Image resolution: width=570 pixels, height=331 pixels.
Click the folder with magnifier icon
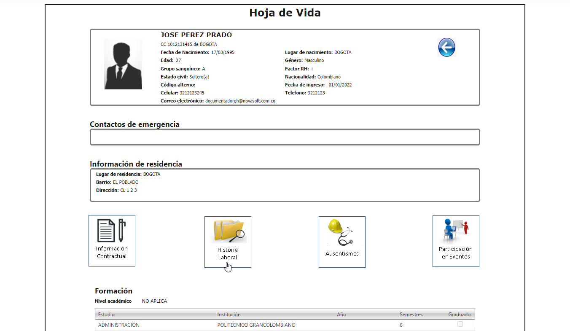coord(228,231)
